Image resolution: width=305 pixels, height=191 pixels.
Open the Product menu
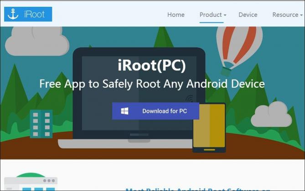[x=210, y=15]
